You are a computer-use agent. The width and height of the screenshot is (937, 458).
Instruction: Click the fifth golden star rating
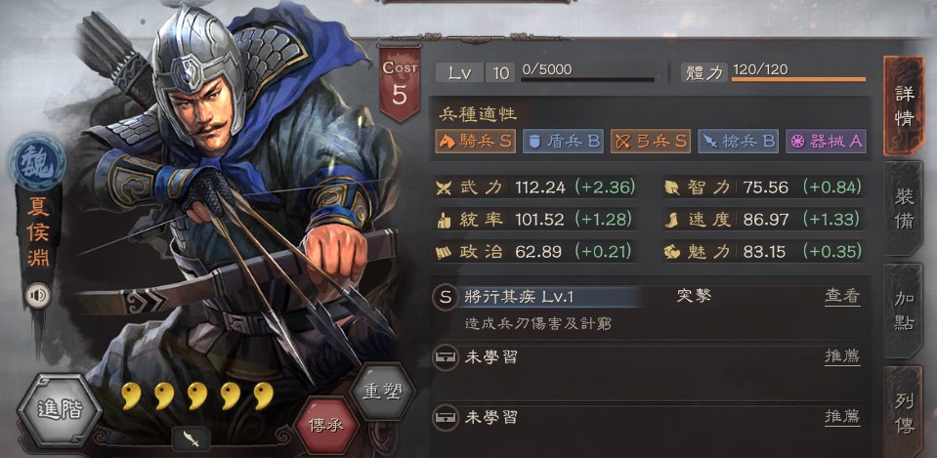263,396
